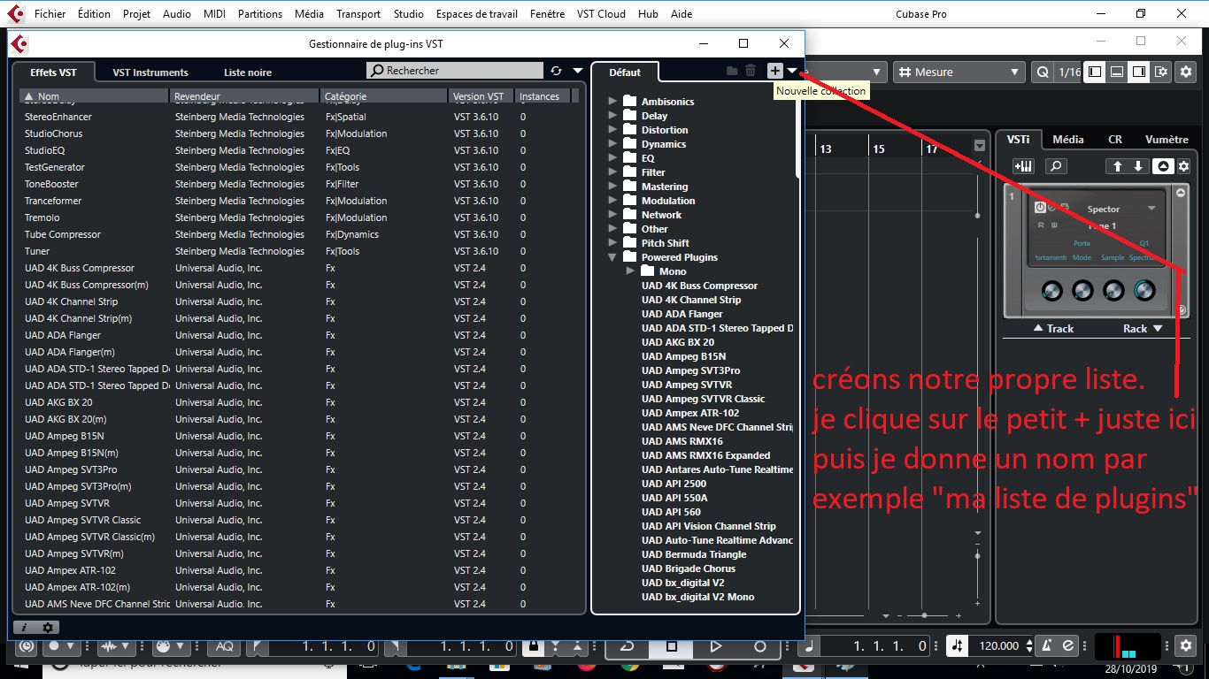1209x679 pixels.
Task: Click the transport bar setup gear
Action: tap(1187, 645)
